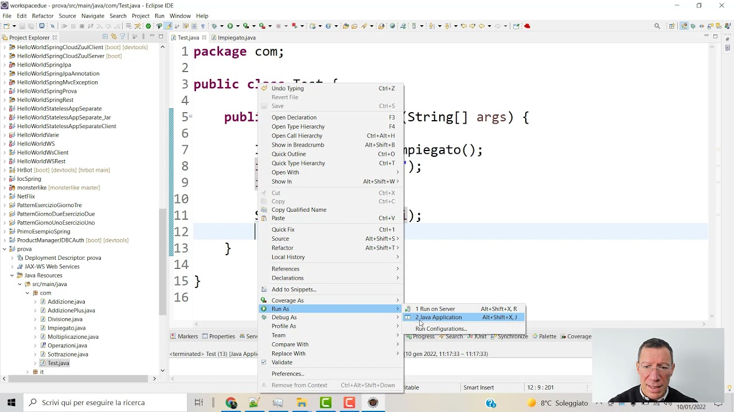Click the Debug bug toolbar icon
The image size is (734, 412).
click(x=213, y=26)
